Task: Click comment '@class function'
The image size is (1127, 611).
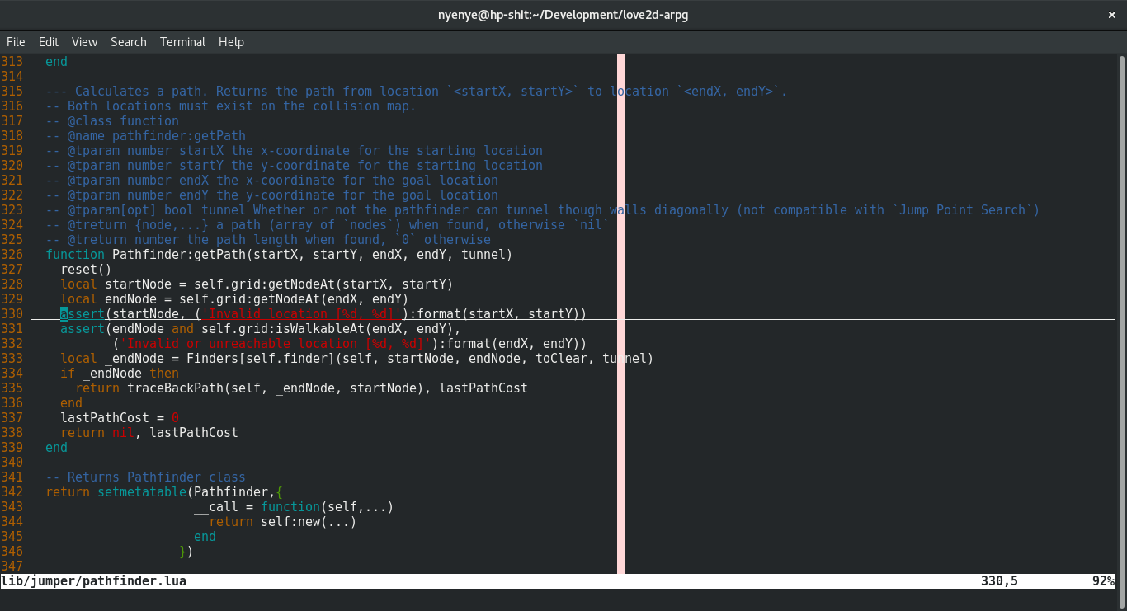Action: tap(123, 121)
